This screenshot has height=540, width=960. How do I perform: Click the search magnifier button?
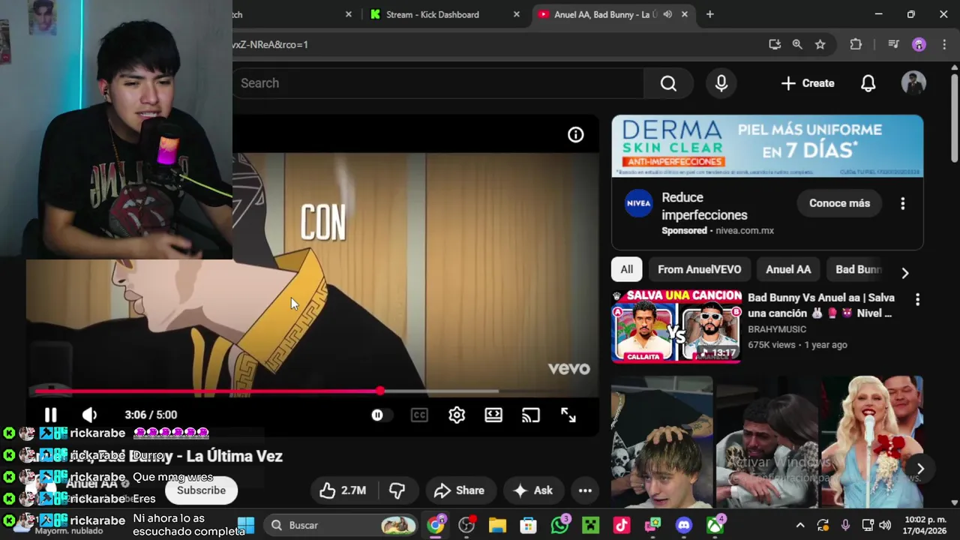[668, 83]
